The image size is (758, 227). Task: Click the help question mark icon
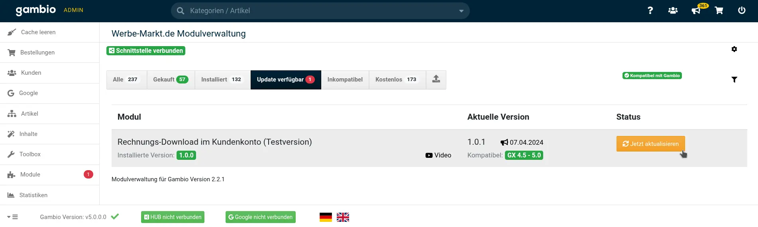point(650,10)
